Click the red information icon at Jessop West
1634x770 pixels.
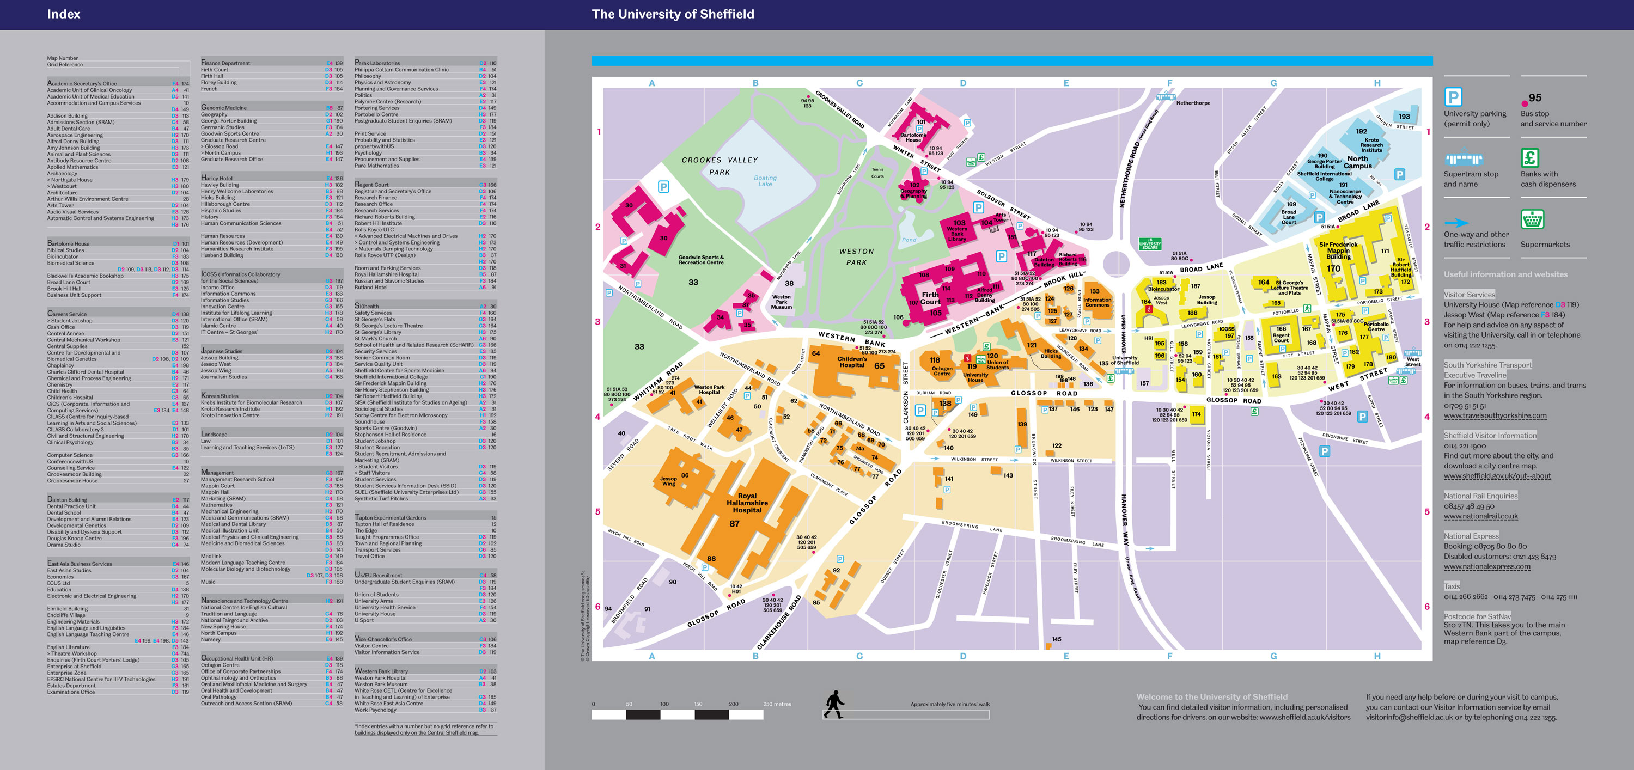pyautogui.click(x=1149, y=309)
